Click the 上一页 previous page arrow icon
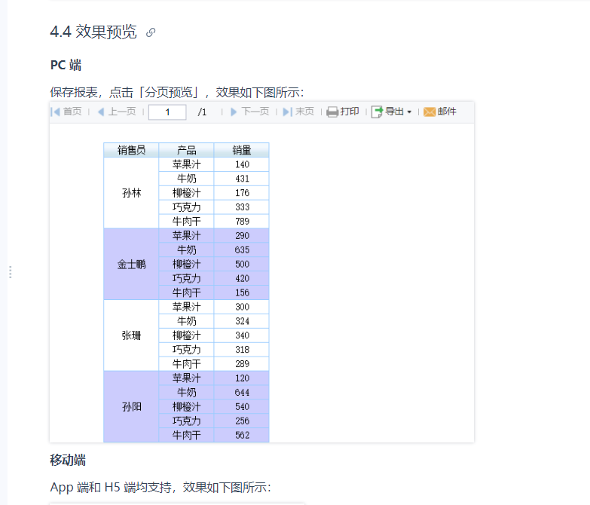590x505 pixels. click(101, 112)
